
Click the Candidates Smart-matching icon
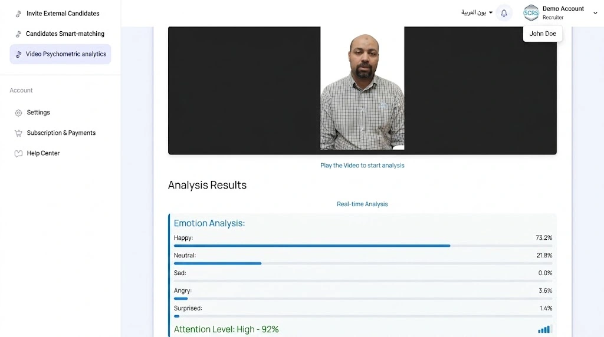[18, 34]
